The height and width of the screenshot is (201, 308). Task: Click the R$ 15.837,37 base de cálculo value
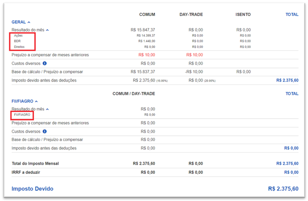pos(143,72)
